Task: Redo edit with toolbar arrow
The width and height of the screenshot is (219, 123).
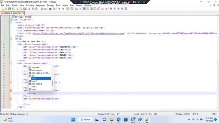Action: click(x=45, y=9)
